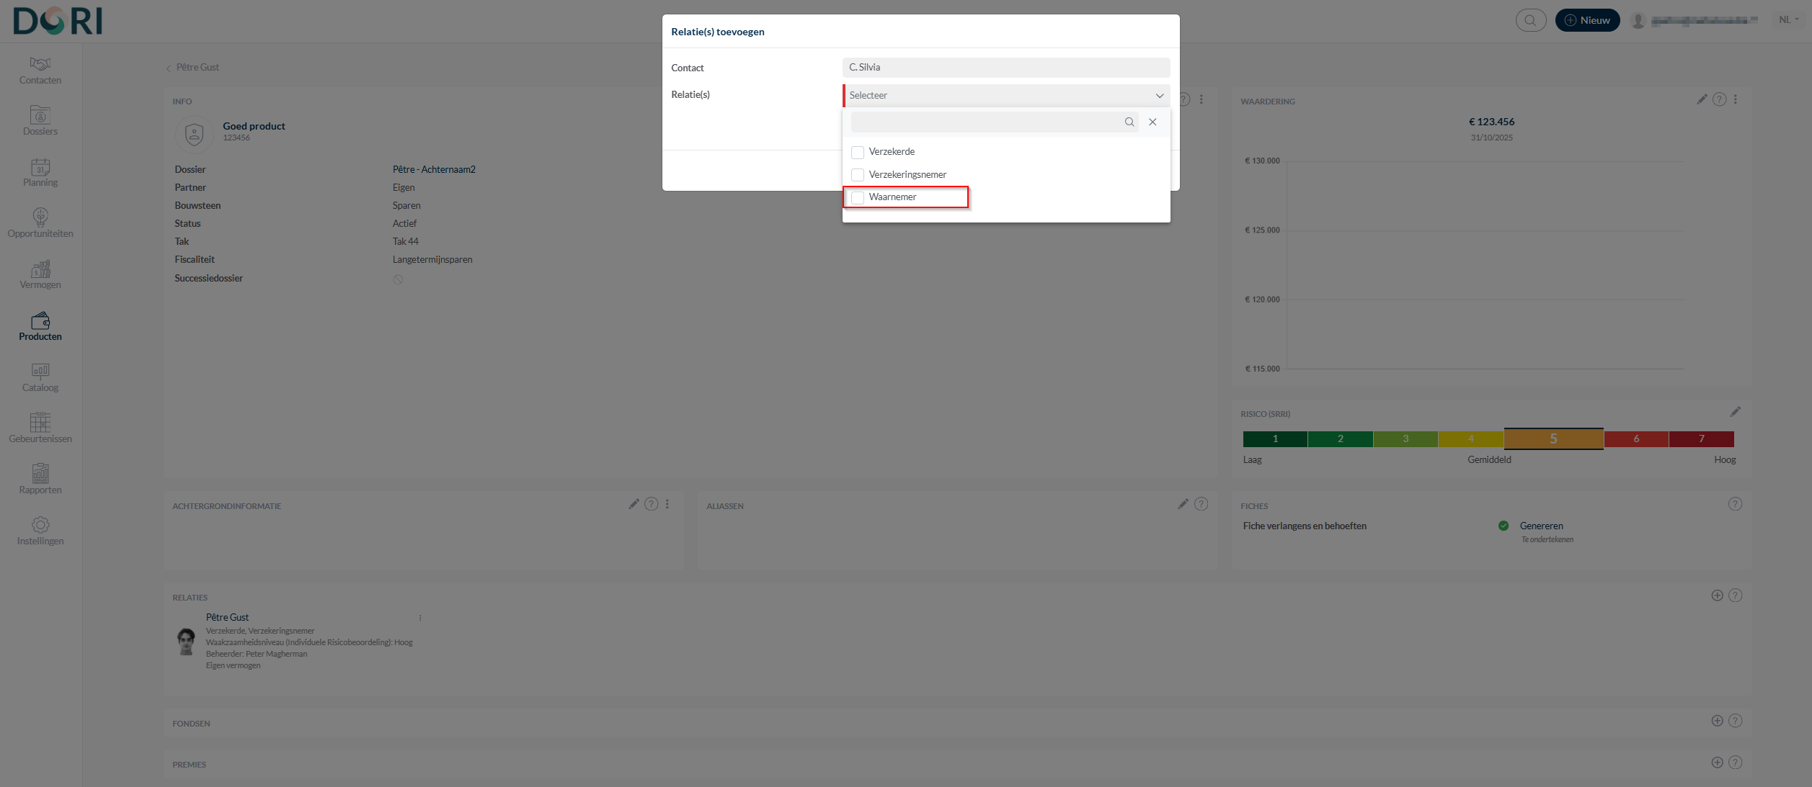Open the Dossiers sidebar icon
The width and height of the screenshot is (1812, 787).
point(40,121)
